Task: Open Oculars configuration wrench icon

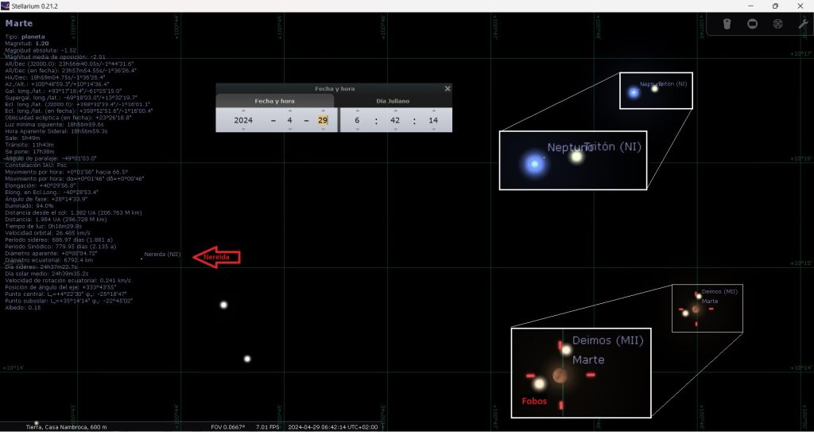Action: point(802,24)
